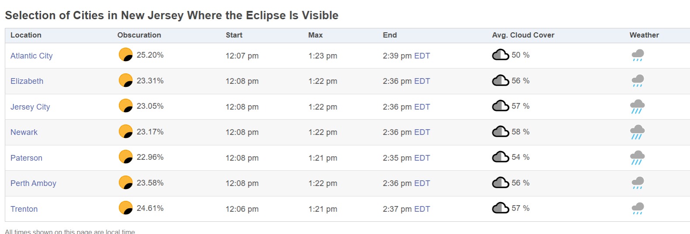Click the EDT timezone link for Atlantic City
690x234 pixels.
coord(422,56)
